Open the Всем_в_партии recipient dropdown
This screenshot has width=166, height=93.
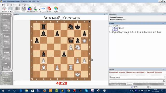pos(164,77)
